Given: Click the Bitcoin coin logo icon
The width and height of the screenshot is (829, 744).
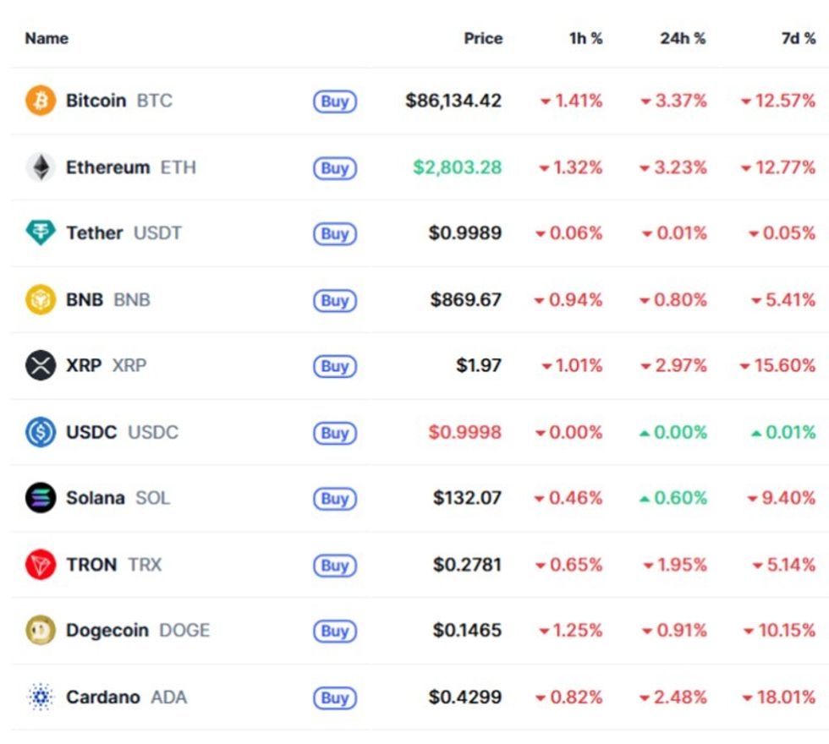Looking at the screenshot, I should 40,101.
